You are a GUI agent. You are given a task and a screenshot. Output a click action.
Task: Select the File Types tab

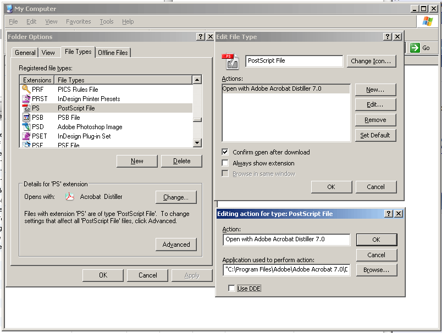78,52
